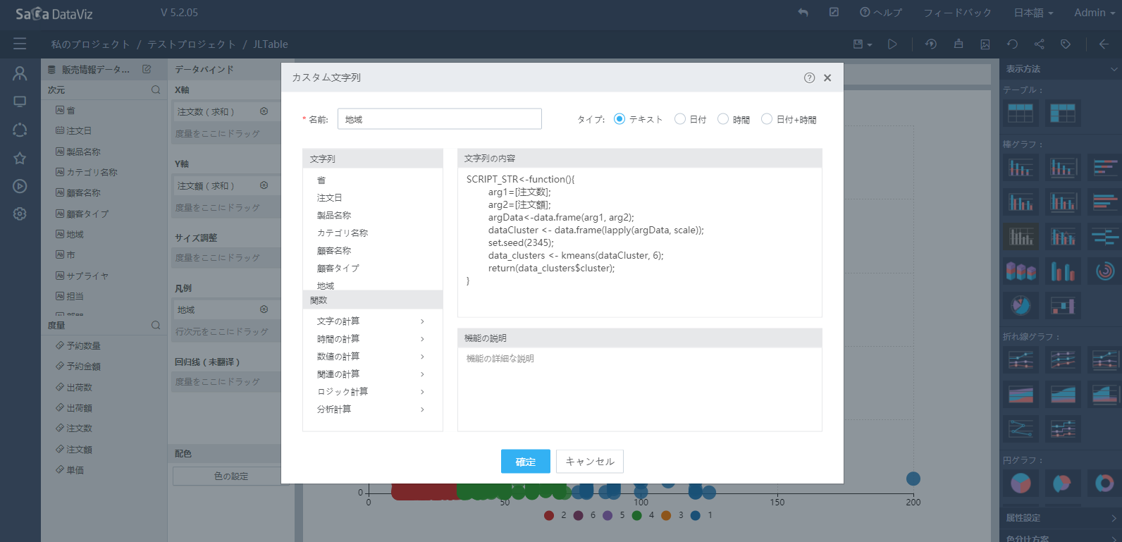Select 製品名称 in the 文字列 list
1122x542 pixels.
(334, 216)
